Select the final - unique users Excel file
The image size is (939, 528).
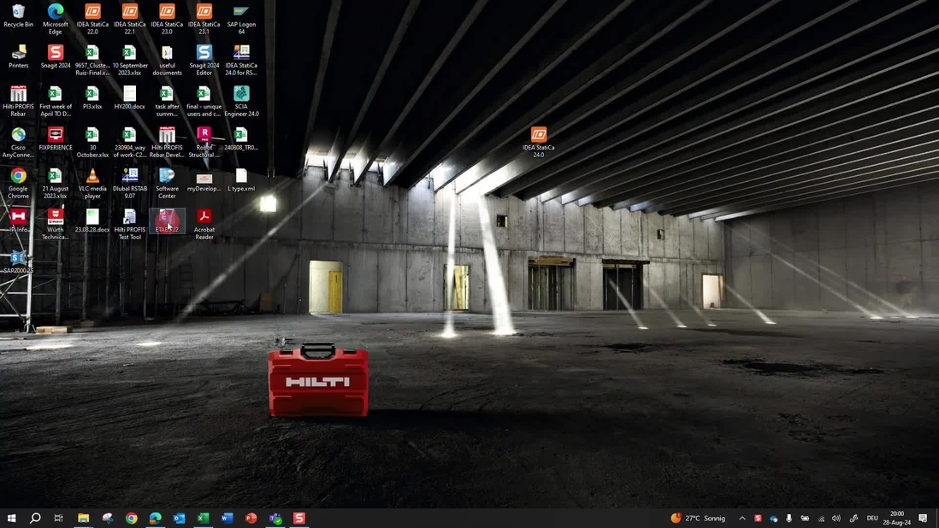point(204,101)
